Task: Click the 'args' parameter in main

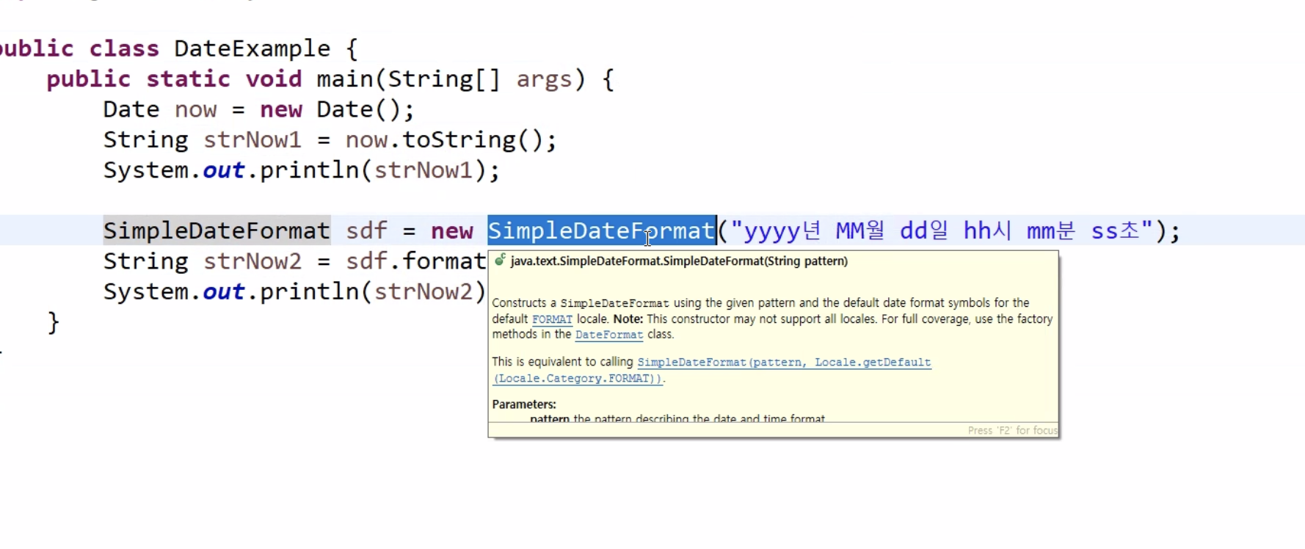Action: [x=544, y=79]
